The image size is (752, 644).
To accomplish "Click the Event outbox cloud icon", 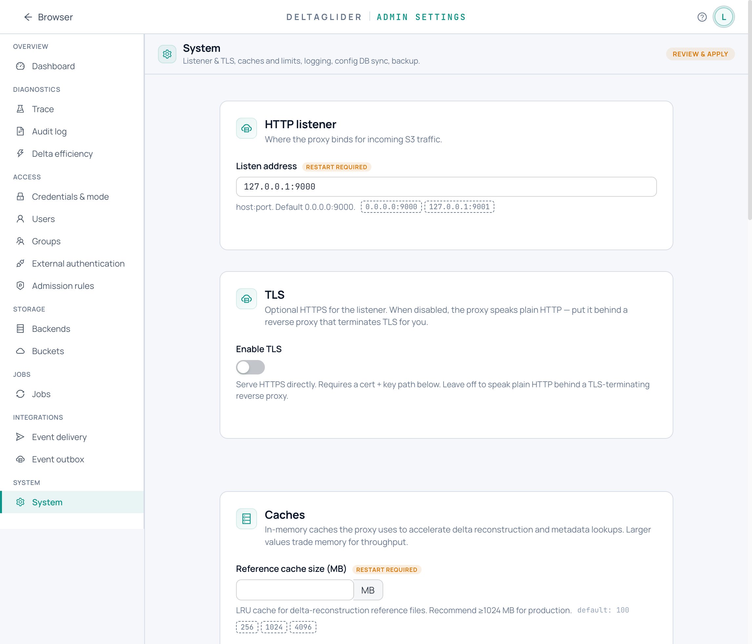I will coord(20,459).
